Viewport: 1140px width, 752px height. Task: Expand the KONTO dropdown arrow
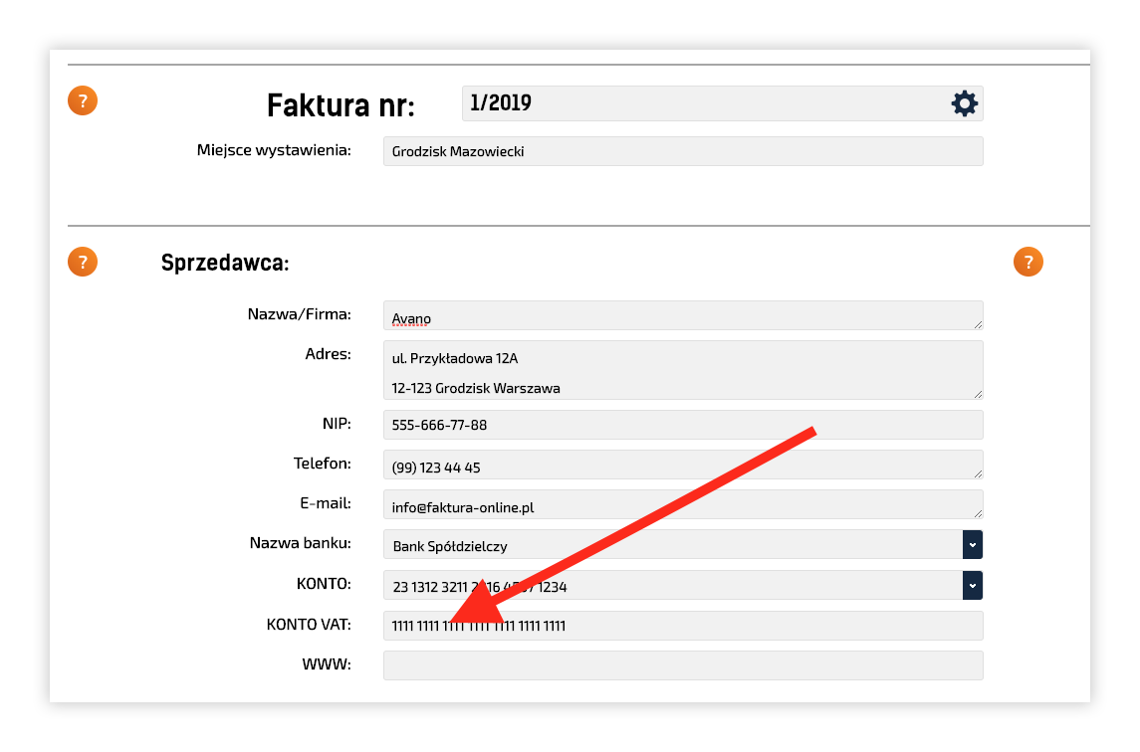972,586
